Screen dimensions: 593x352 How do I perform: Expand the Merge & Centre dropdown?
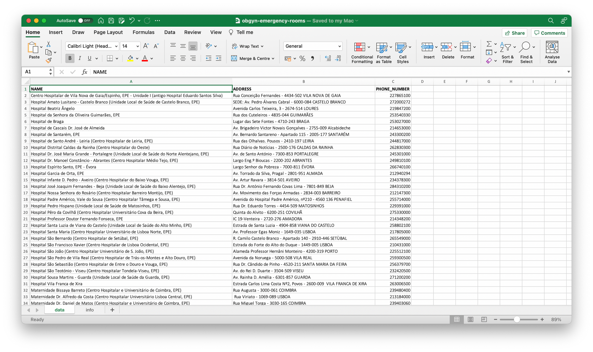click(x=273, y=58)
